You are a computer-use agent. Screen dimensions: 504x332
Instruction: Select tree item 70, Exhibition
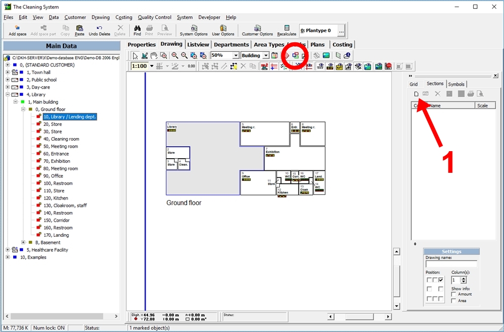click(x=56, y=161)
